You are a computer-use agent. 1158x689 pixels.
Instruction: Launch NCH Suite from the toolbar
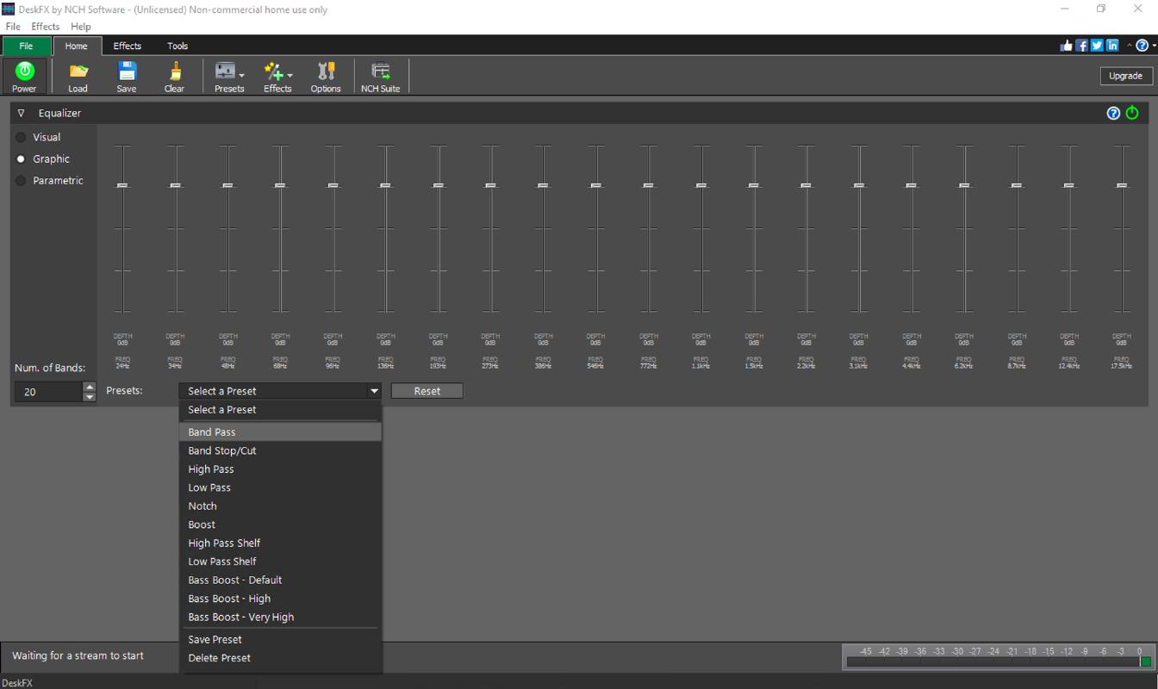(380, 76)
